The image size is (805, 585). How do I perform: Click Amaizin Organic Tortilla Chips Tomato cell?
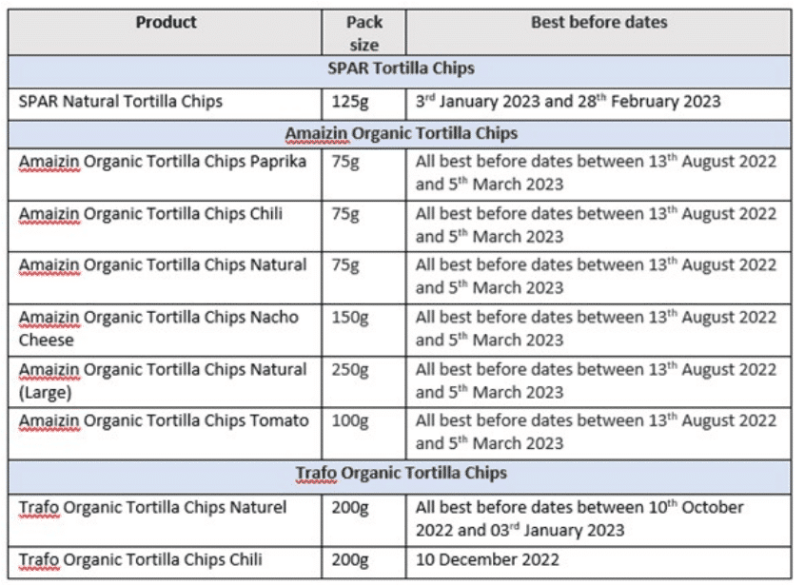(166, 434)
